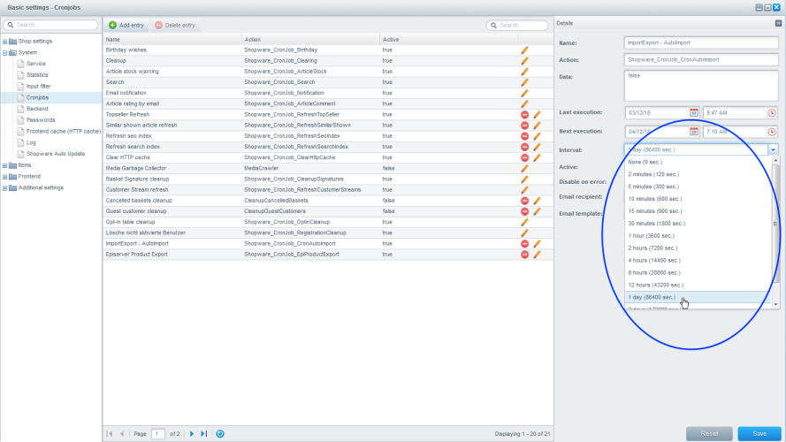Reset the cronjob details form
This screenshot has width=786, height=442.
tap(709, 433)
